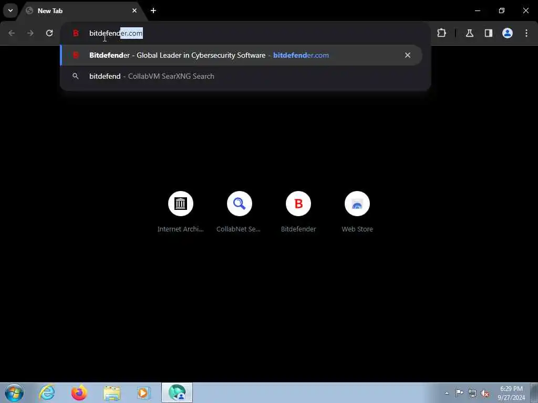The width and height of the screenshot is (538, 403).
Task: Open the Action Center flag icon
Action: coord(459,393)
